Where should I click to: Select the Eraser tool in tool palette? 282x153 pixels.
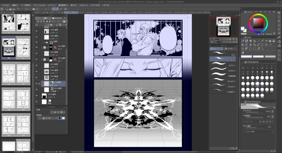(x=250, y=41)
